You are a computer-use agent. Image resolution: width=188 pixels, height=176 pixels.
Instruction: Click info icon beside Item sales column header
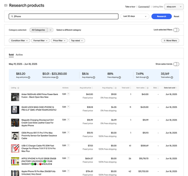point(148,88)
